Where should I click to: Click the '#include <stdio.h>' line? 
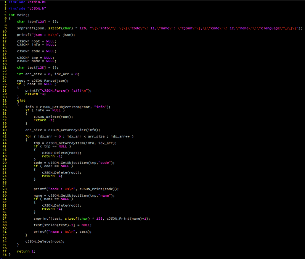[27, 2]
